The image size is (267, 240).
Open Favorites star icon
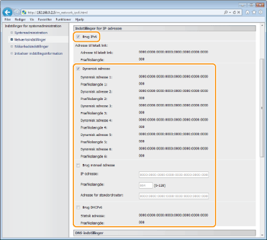tap(254, 12)
